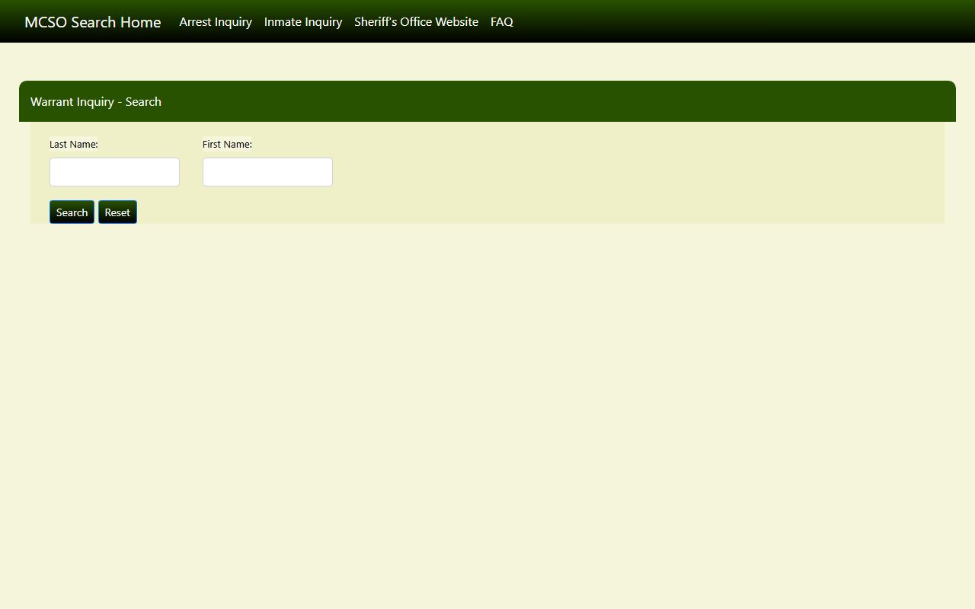Click the Last Name text field
Viewport: 975px width, 609px height.
click(114, 172)
